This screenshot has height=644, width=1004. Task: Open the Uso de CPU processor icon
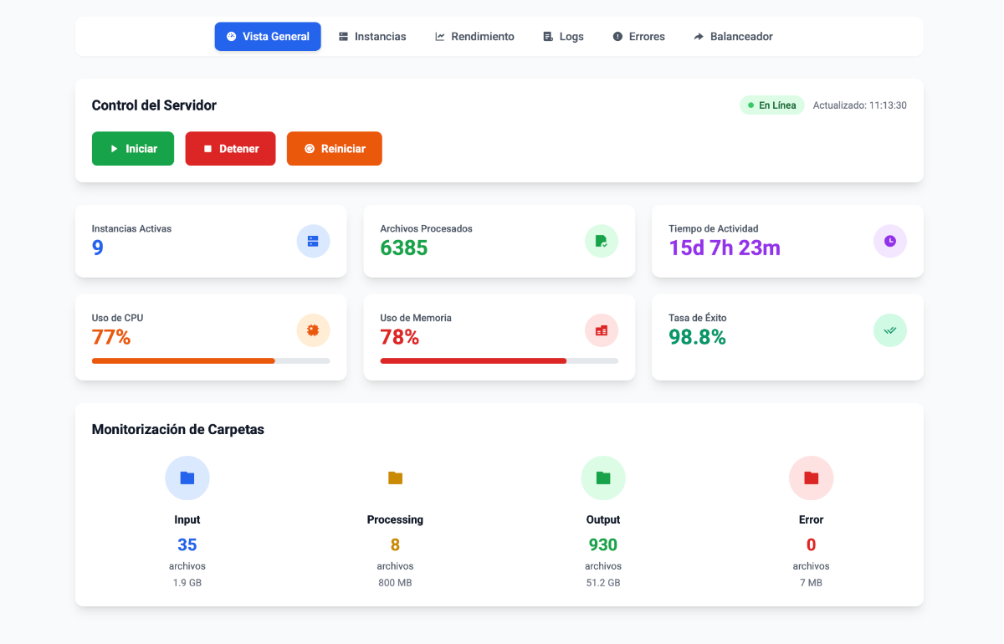[x=313, y=330]
